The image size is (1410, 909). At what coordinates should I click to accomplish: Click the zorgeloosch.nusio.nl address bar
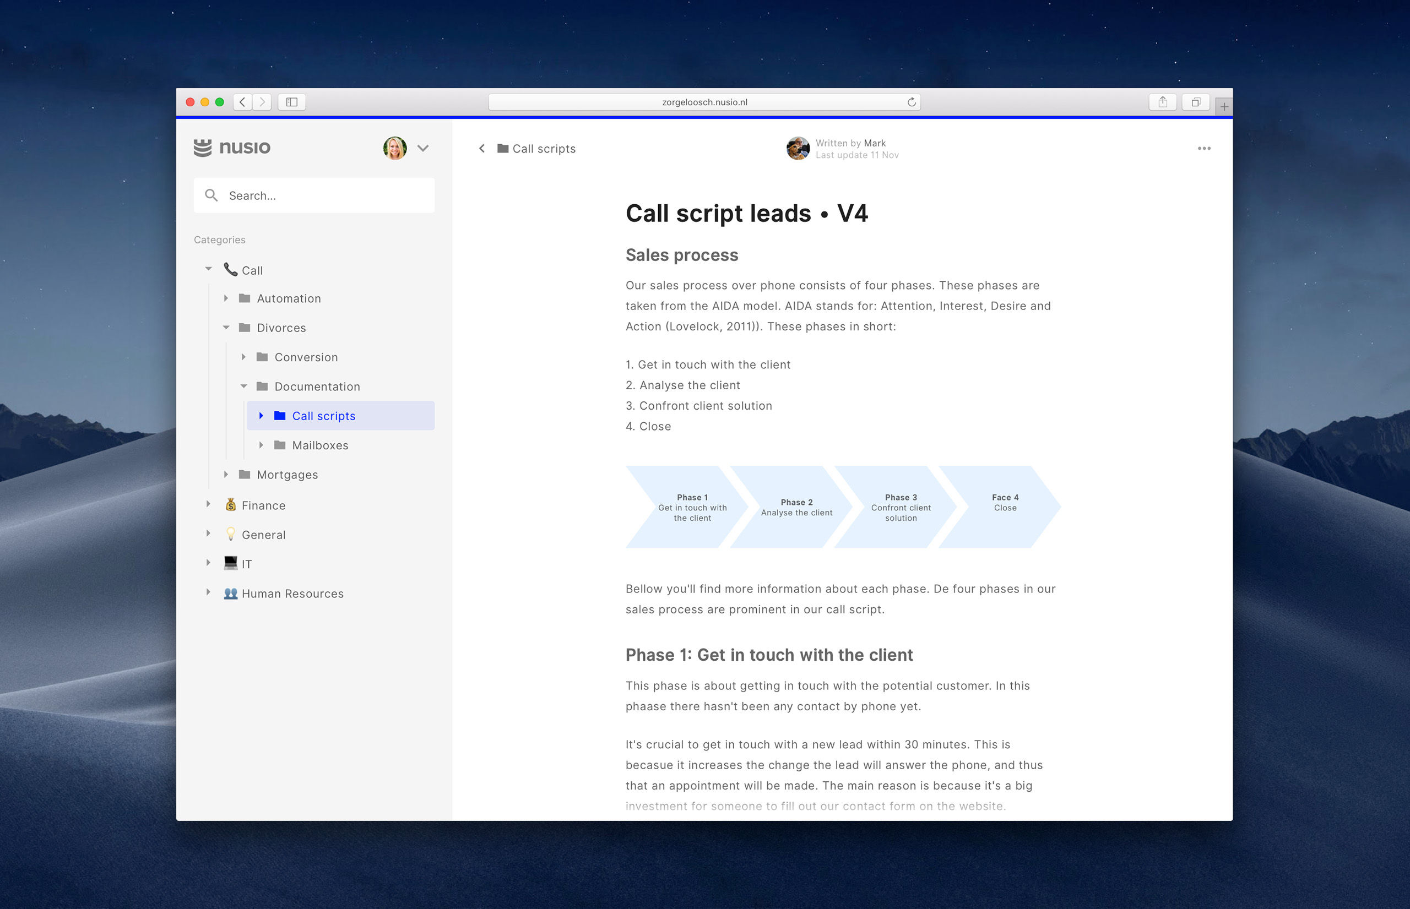[704, 102]
